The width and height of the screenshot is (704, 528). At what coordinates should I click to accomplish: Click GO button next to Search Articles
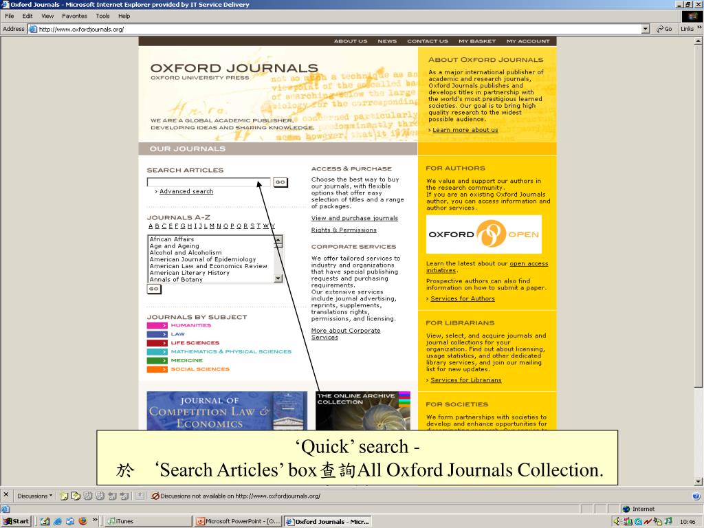[x=280, y=182]
